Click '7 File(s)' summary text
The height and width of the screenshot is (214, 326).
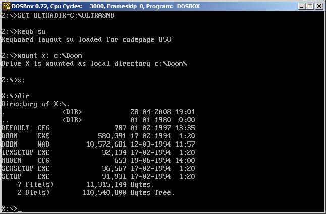[35, 185]
